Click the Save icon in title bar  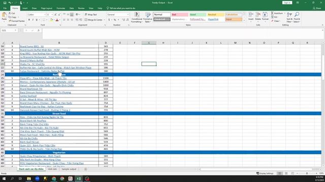[5, 3]
